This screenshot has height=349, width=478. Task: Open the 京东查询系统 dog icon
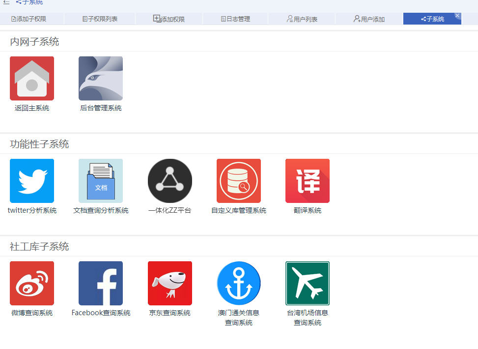point(170,283)
